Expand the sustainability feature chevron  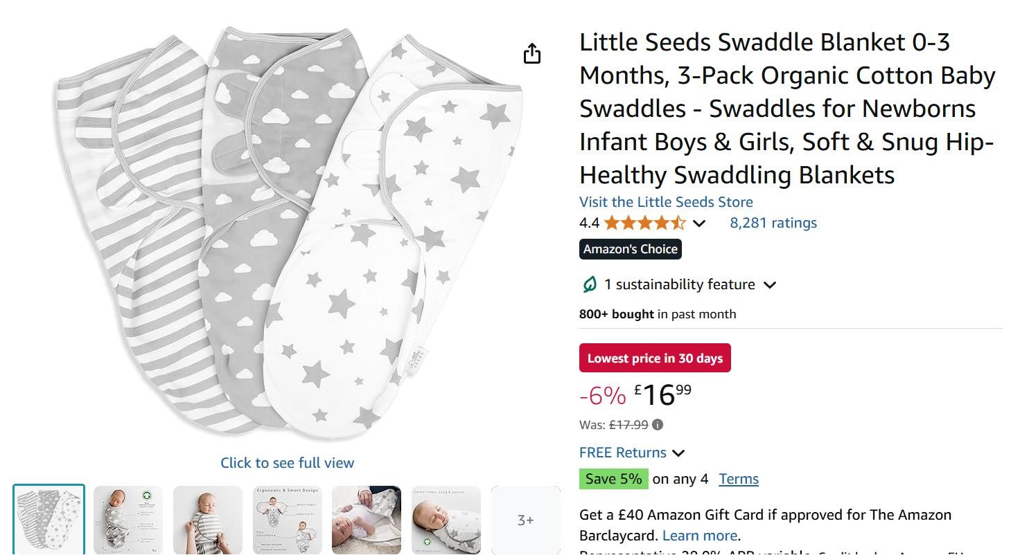point(770,284)
